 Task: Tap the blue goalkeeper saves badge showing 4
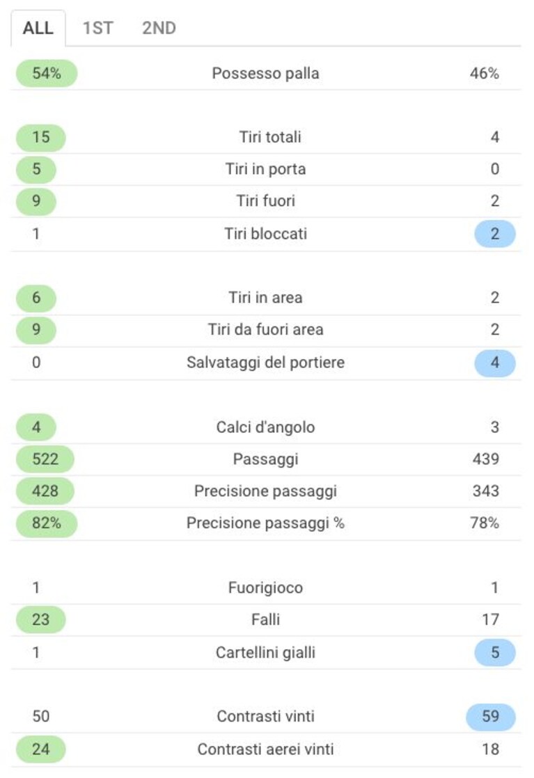click(x=495, y=363)
